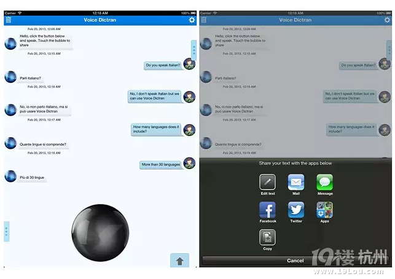Screen dimensions: 395x279
Task: Share to Facebook from share sheet
Action: [268, 210]
